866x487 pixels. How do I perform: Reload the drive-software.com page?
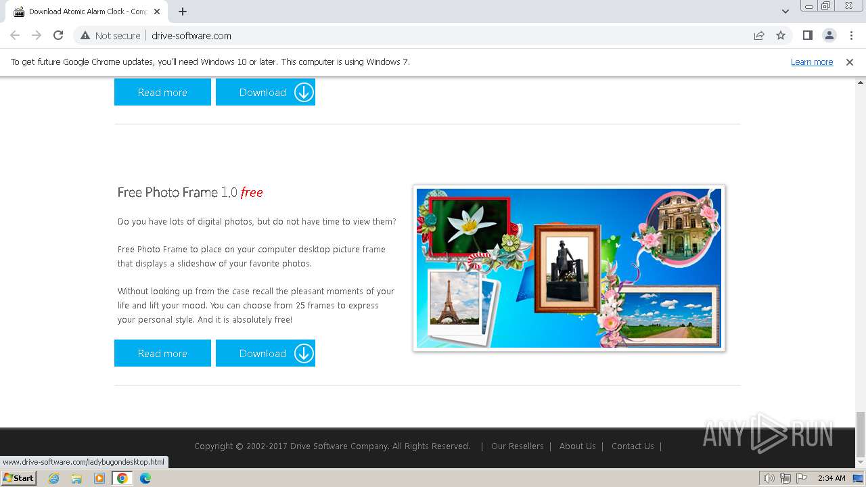pyautogui.click(x=58, y=35)
